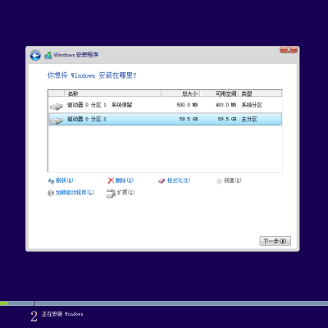Click the pink eraser format icon
Viewport: 328px width, 328px height.
pos(162,180)
